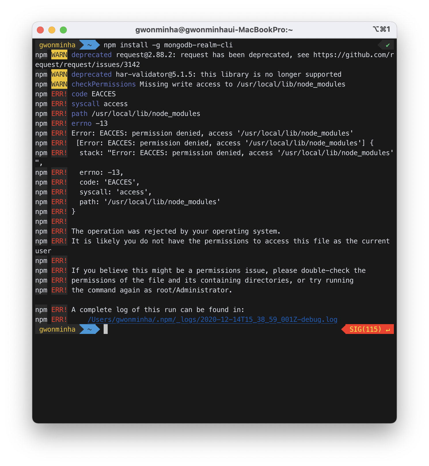429x466 pixels.
Task: Click 'errno -13' error line
Action: tap(90, 123)
